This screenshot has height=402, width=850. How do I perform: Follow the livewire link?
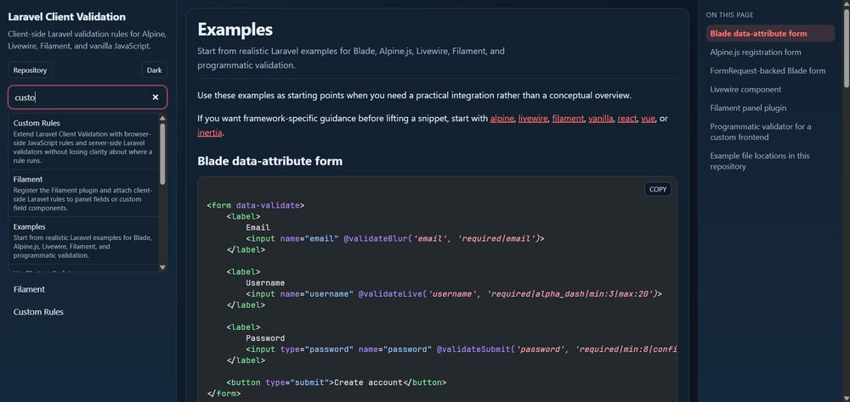point(533,119)
